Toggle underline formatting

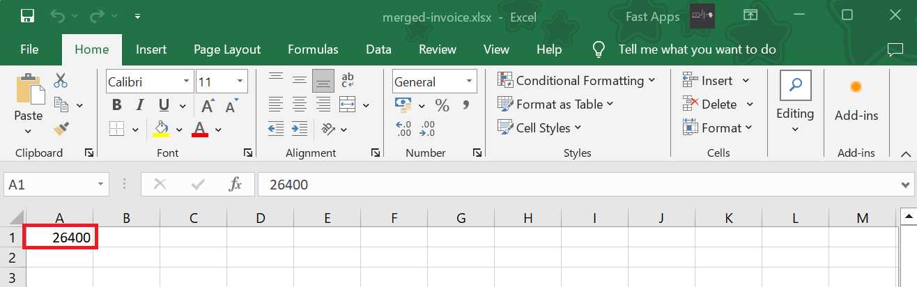click(164, 105)
